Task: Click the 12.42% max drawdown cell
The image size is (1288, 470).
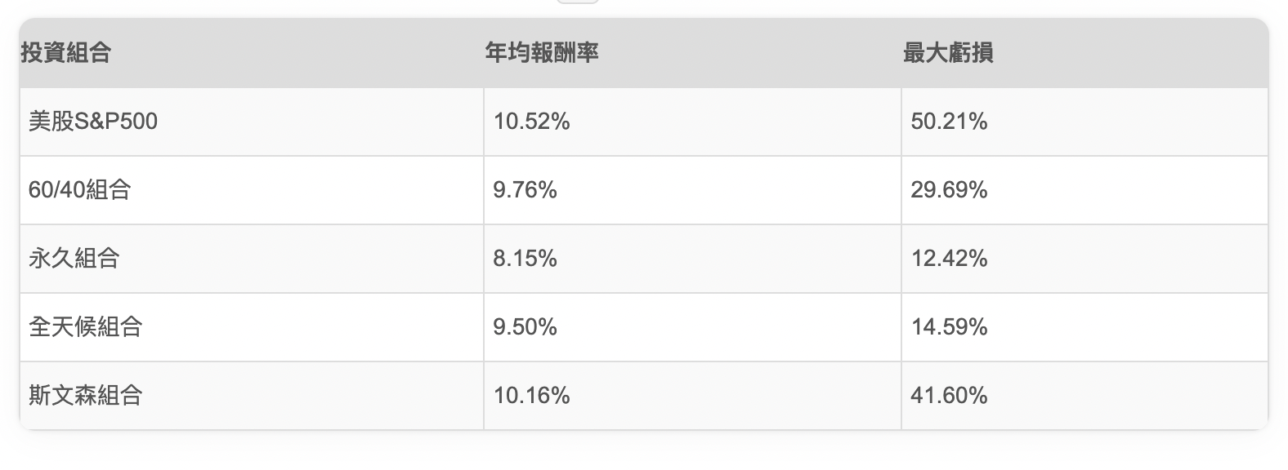Action: (949, 259)
